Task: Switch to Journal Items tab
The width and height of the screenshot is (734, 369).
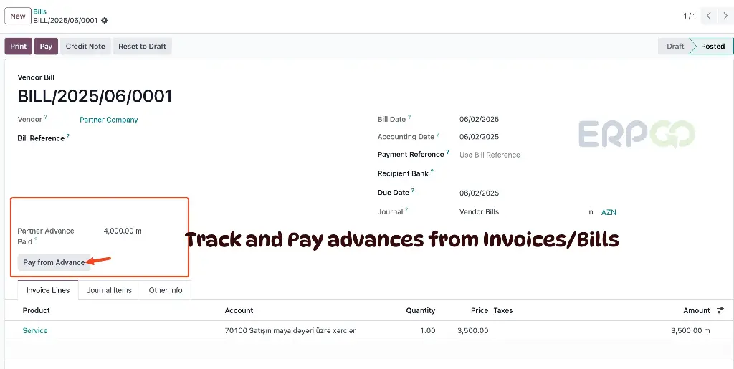Action: 109,290
